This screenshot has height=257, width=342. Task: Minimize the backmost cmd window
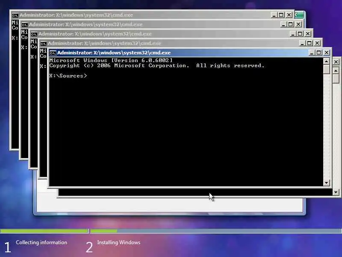coord(274,15)
